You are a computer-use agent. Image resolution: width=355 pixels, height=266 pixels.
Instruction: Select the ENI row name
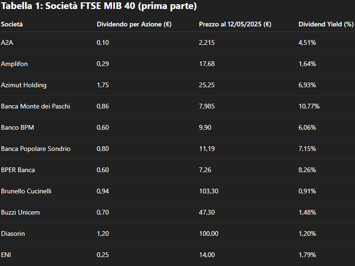click(x=6, y=255)
